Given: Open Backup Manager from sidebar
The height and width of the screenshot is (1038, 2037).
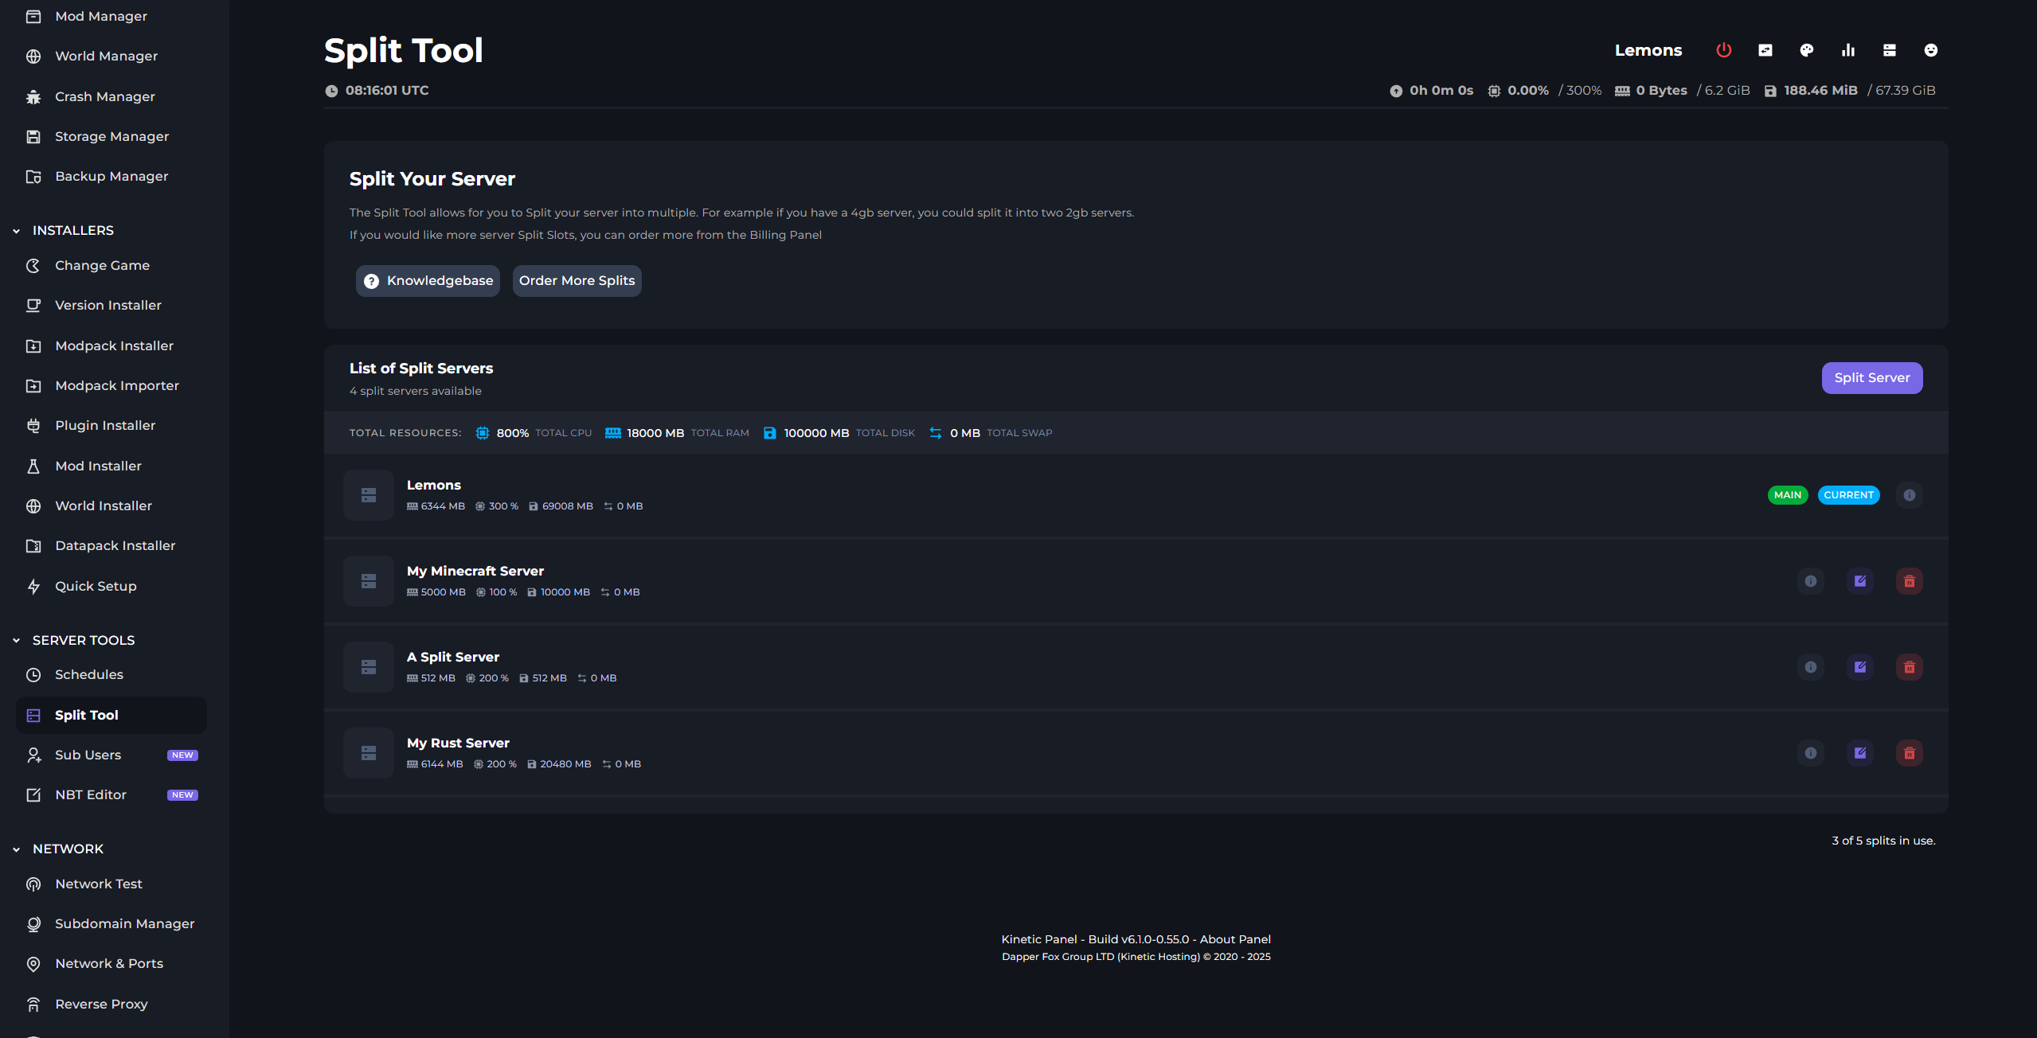Looking at the screenshot, I should (111, 176).
